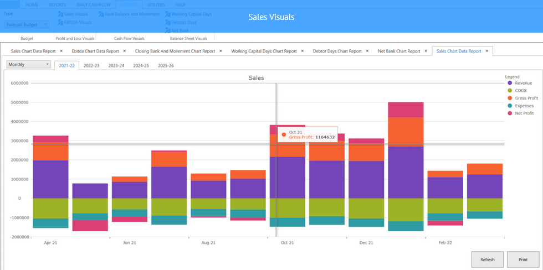
Task: Open the UTILITIES ribbon menu
Action: pos(156,4)
